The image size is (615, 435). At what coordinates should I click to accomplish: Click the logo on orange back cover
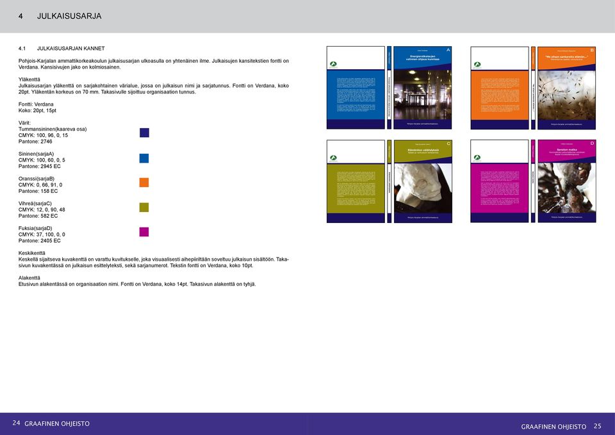477,65
